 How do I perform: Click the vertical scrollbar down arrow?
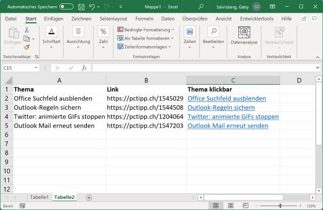[x=319, y=191]
